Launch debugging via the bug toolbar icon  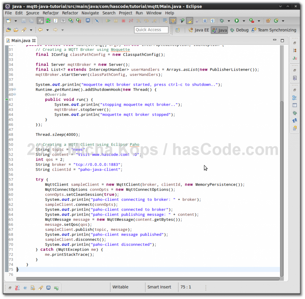pos(222,21)
